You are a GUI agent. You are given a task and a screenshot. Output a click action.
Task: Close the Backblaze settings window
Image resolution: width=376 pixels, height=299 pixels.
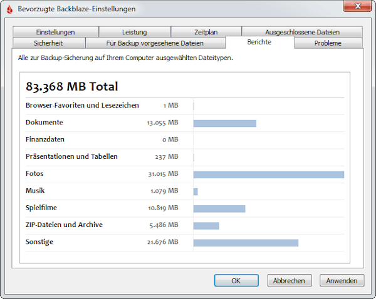pos(357,6)
